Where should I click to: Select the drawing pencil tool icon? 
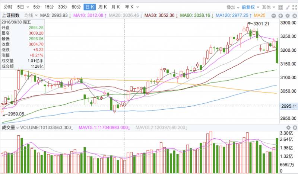click(288, 7)
